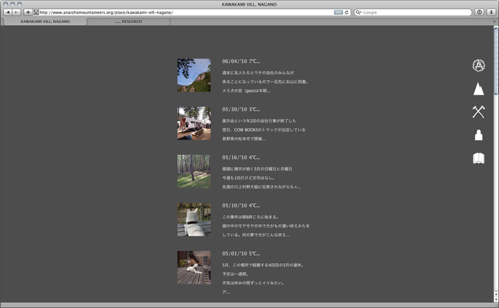Click the anarchy wreath logo icon

click(x=478, y=65)
